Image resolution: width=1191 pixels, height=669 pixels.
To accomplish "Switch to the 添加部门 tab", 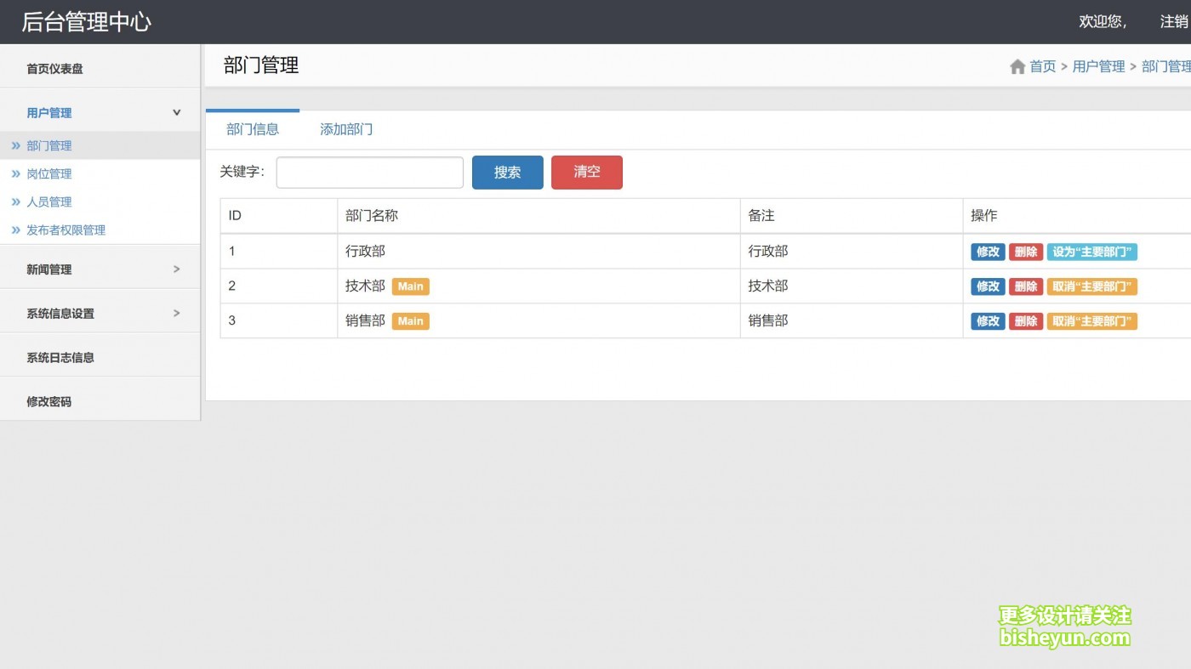I will click(345, 129).
